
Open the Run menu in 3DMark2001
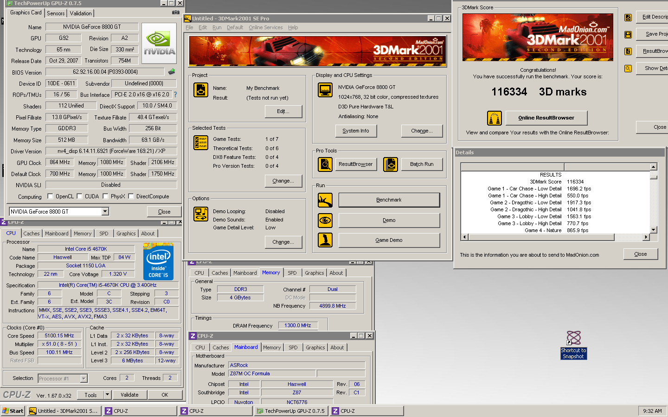[x=217, y=27]
